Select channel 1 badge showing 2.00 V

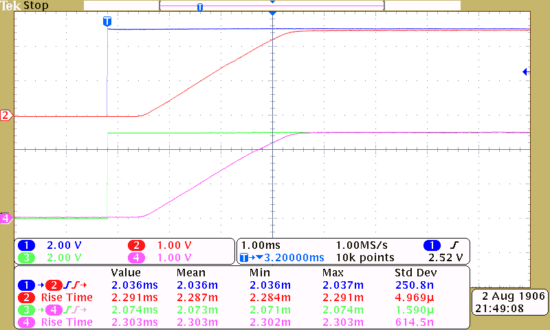pos(26,245)
